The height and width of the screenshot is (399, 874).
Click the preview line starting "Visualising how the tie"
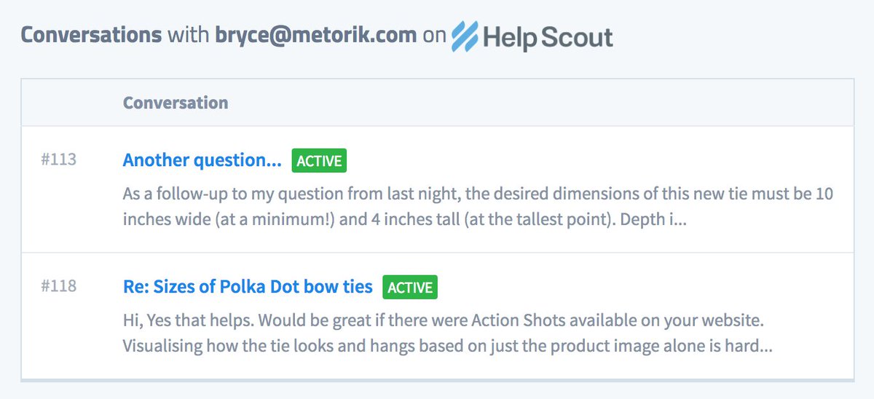pyautogui.click(x=447, y=346)
